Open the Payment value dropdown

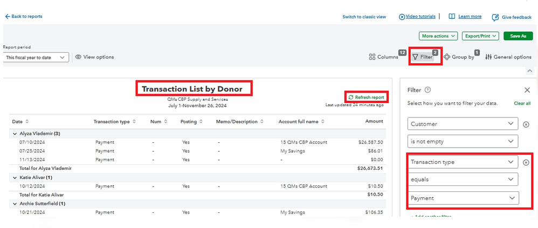coord(463,198)
